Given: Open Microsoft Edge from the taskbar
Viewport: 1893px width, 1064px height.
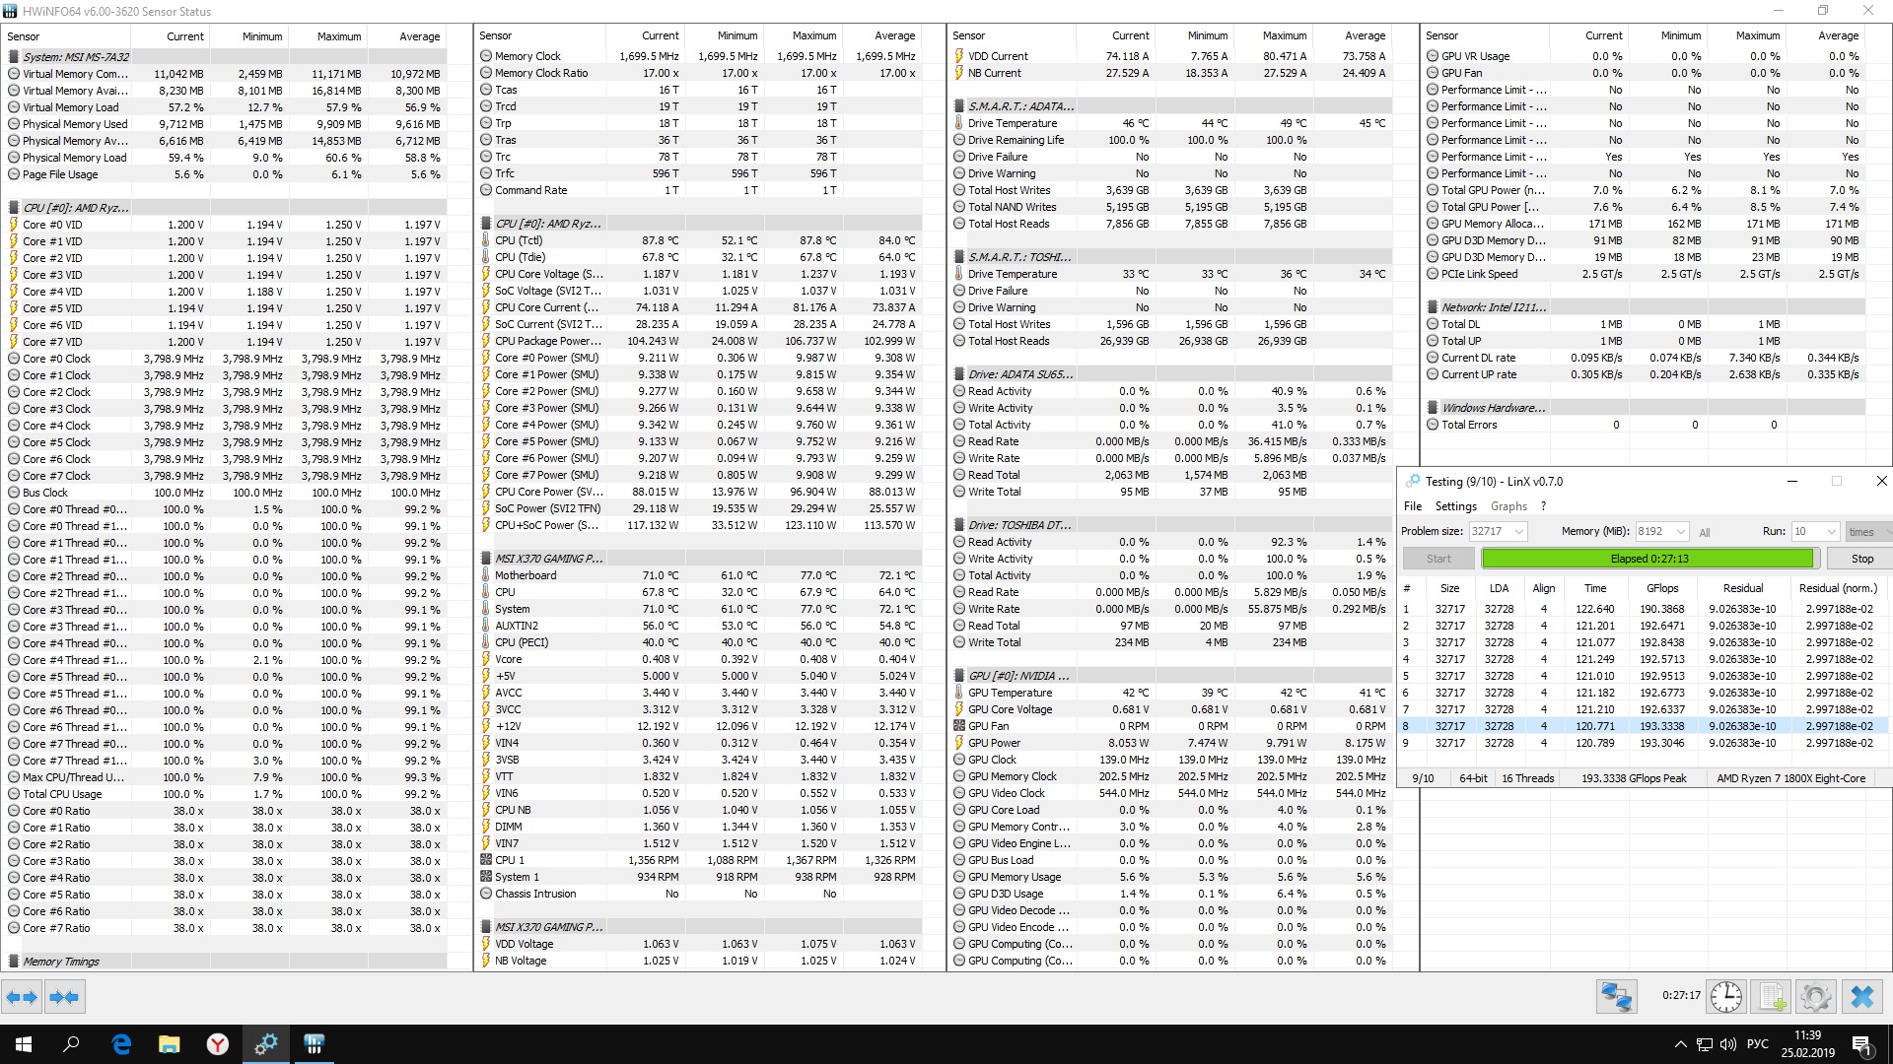Looking at the screenshot, I should (x=121, y=1044).
